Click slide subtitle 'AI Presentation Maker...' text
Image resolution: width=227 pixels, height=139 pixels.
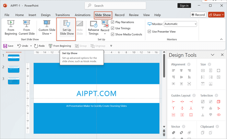pos(96,106)
